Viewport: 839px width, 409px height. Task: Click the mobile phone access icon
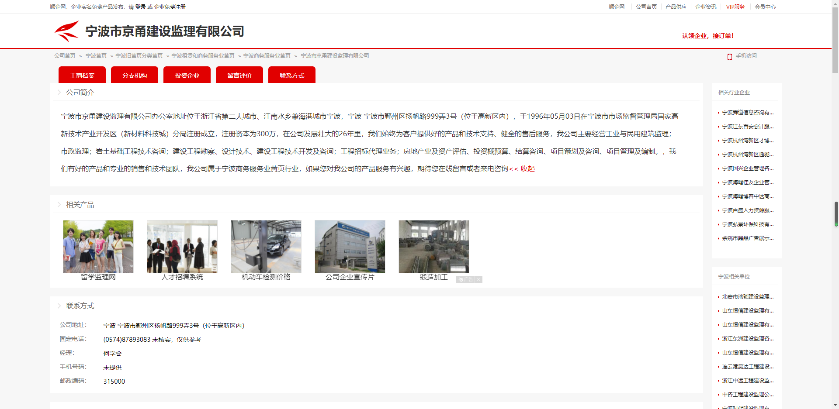729,56
